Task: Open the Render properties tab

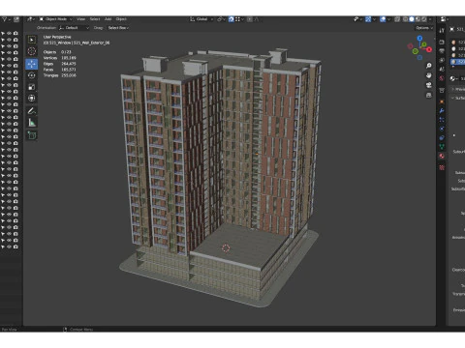Action: [442, 42]
